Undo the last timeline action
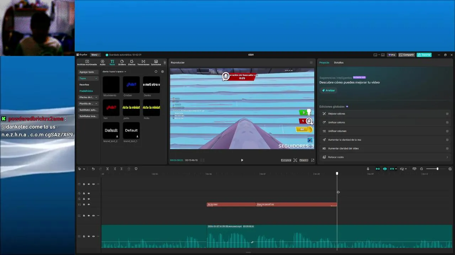 tap(93, 169)
